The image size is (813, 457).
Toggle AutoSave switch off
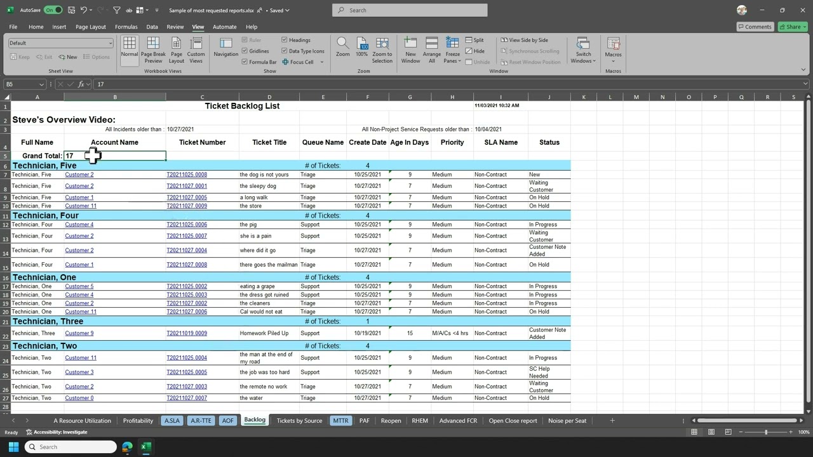coord(53,10)
